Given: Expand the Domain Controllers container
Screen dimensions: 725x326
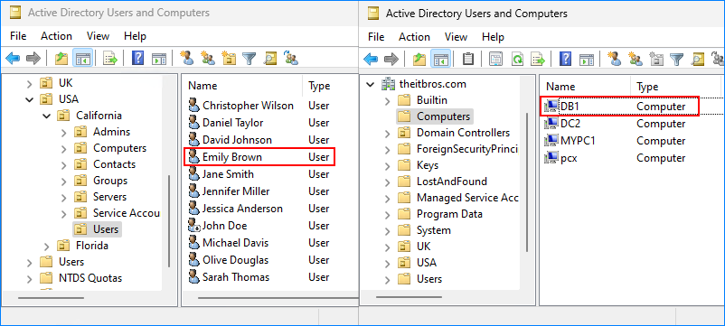Looking at the screenshot, I should coord(388,133).
